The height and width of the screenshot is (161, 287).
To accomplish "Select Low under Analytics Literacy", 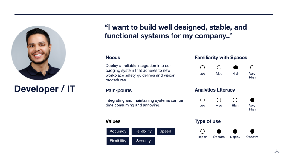I will (202, 100).
